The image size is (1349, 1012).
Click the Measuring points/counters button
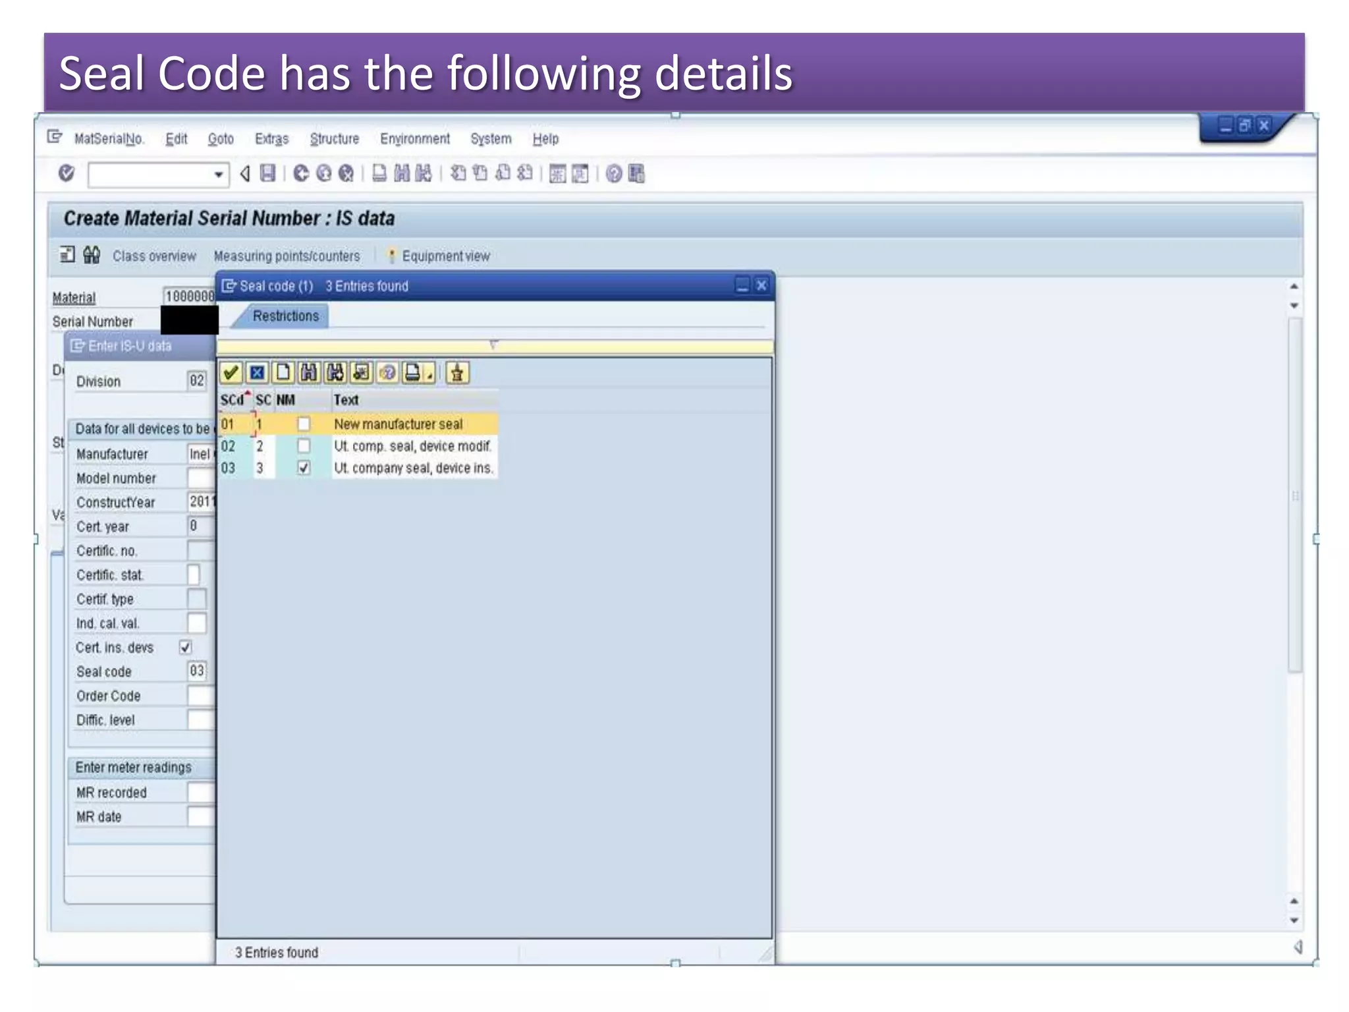(287, 256)
